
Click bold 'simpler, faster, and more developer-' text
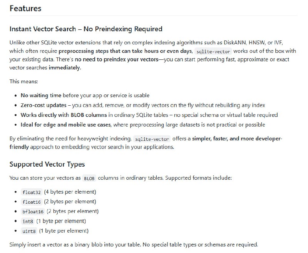coord(237,139)
